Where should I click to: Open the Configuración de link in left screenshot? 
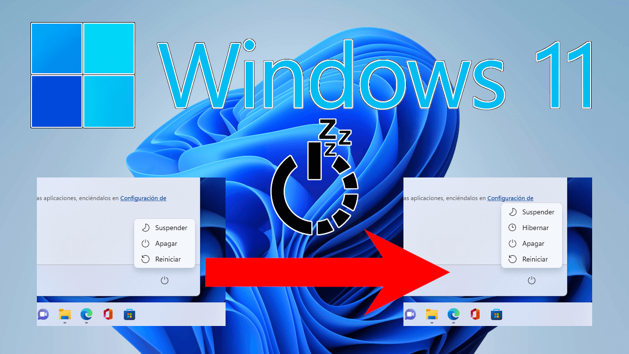[143, 198]
